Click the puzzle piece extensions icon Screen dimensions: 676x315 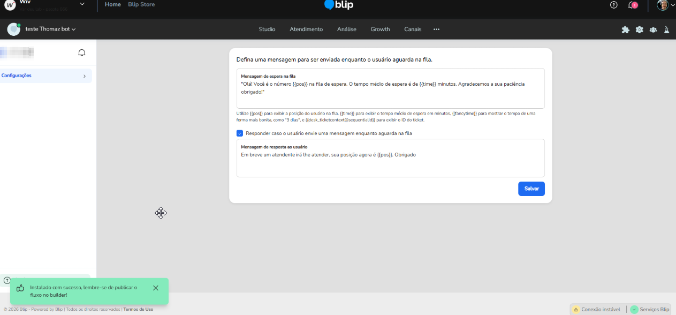[x=625, y=29]
